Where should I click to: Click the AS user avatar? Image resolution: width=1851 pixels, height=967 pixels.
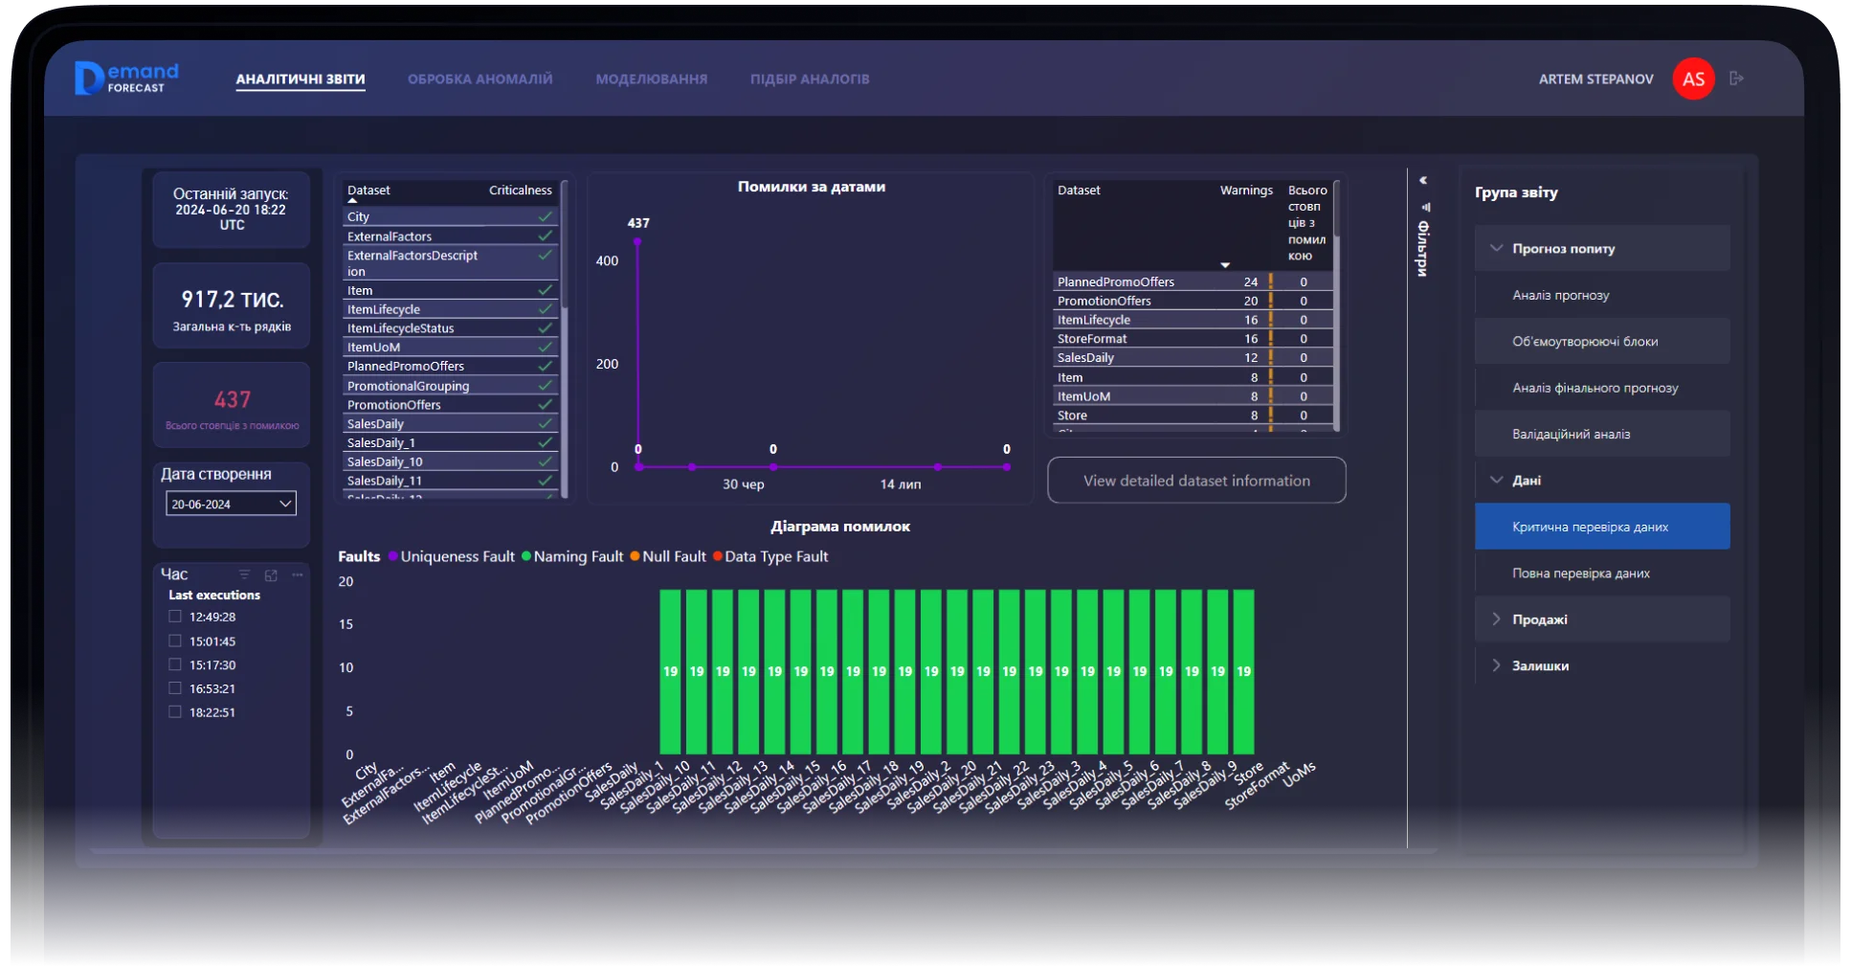coord(1692,79)
